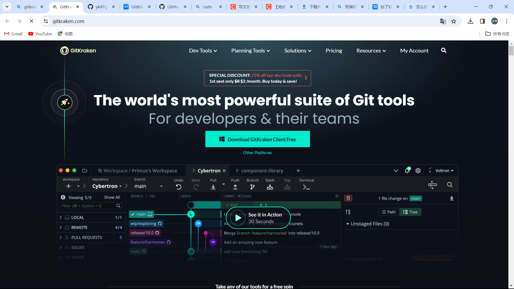
Task: Switch to Path view of changed files
Action: (389, 212)
